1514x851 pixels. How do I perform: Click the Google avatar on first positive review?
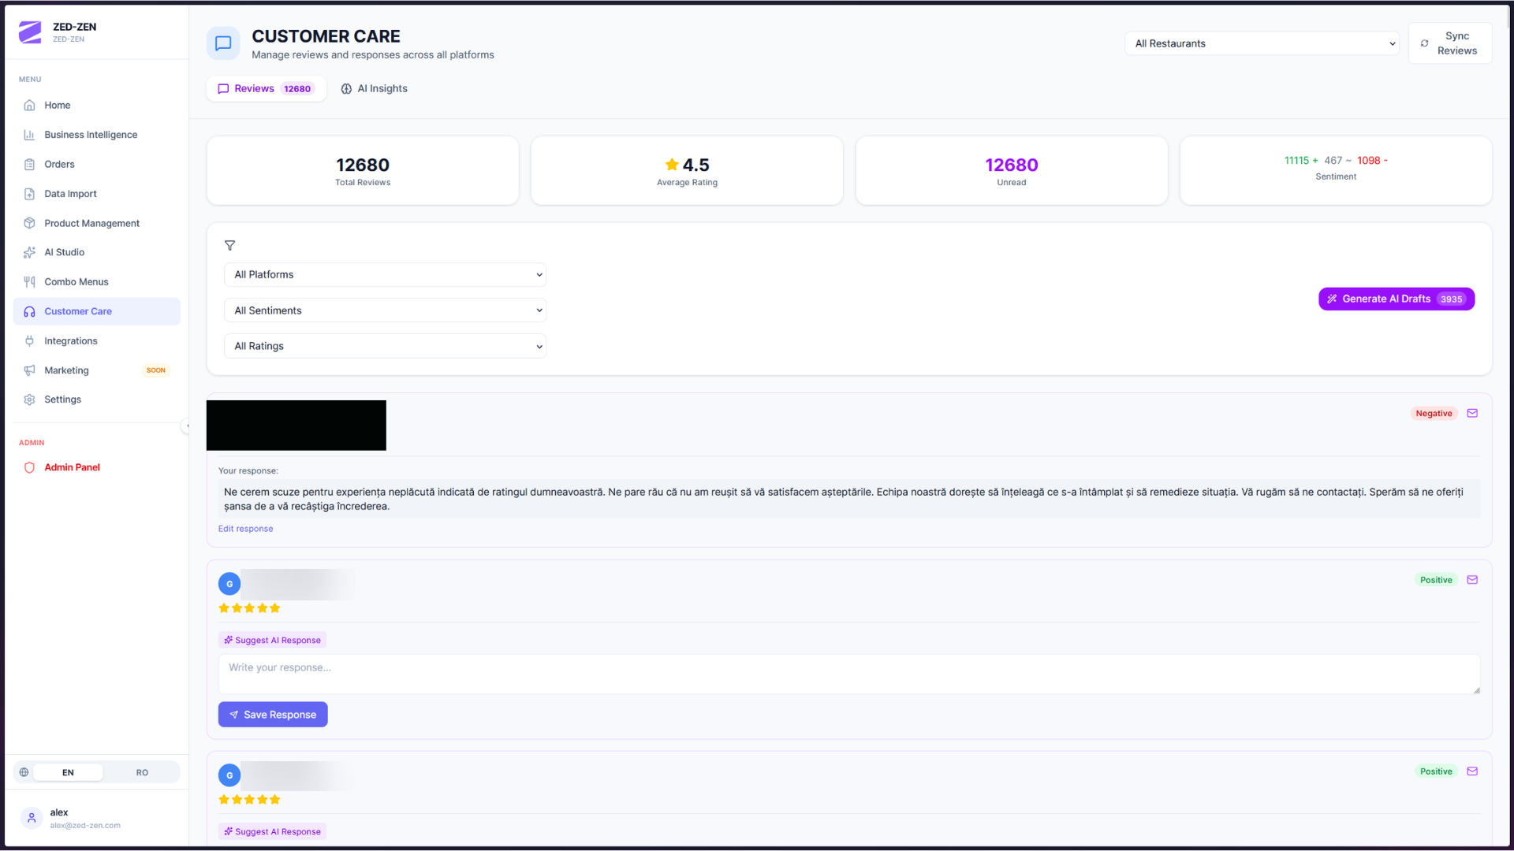(x=229, y=584)
